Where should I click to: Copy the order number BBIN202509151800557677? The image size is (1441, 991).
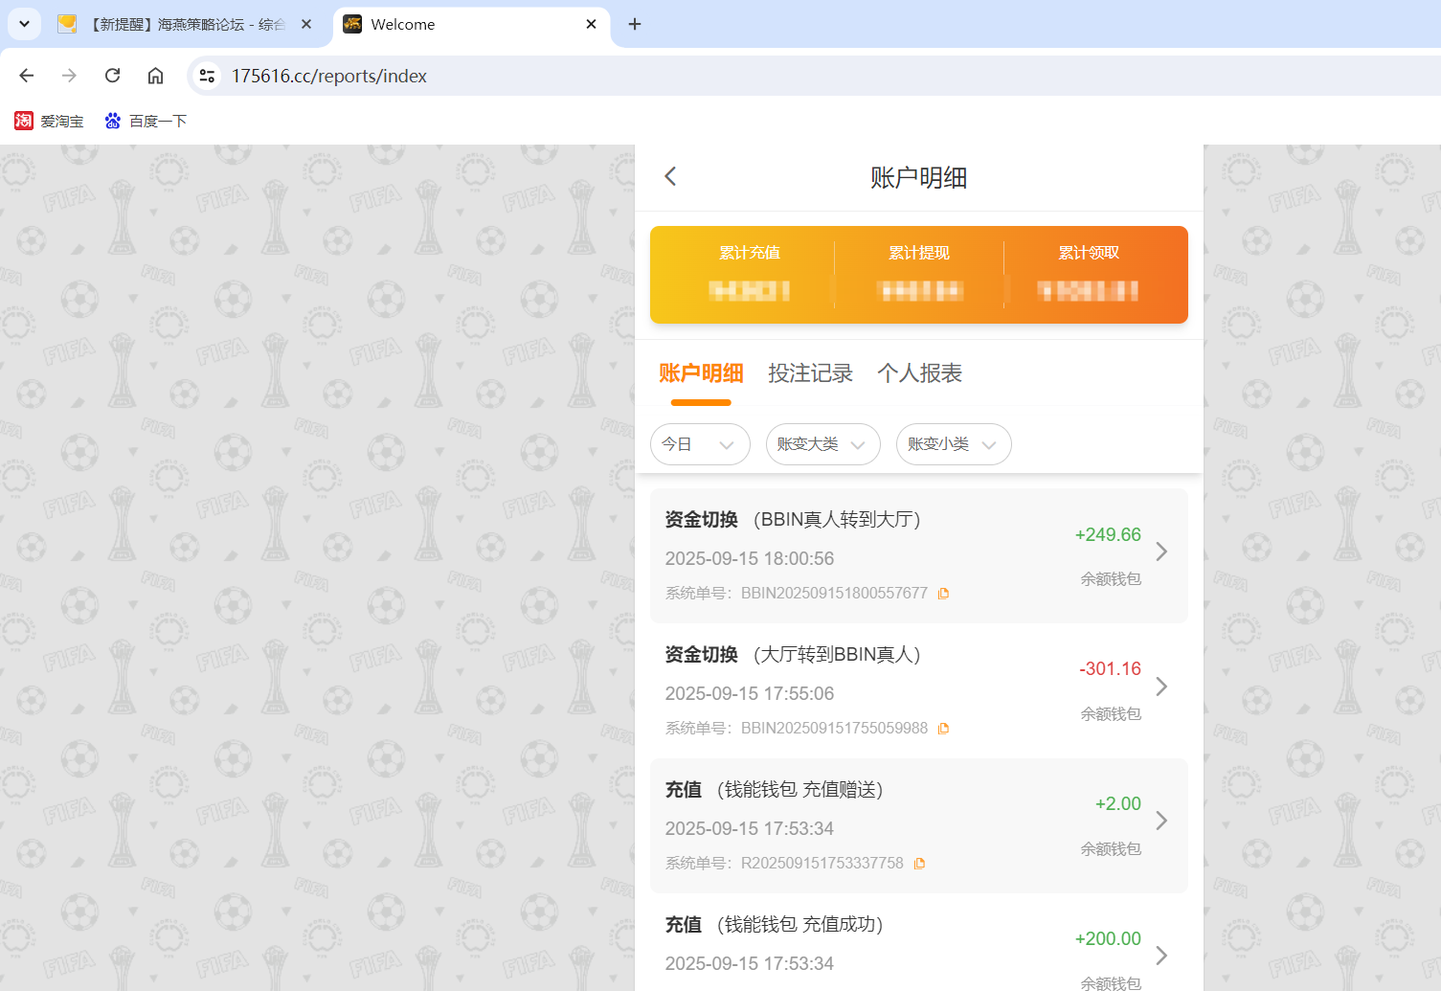(x=943, y=593)
